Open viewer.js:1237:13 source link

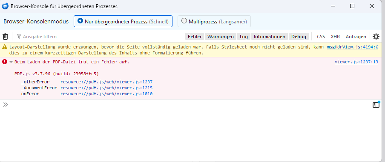[x=356, y=62]
